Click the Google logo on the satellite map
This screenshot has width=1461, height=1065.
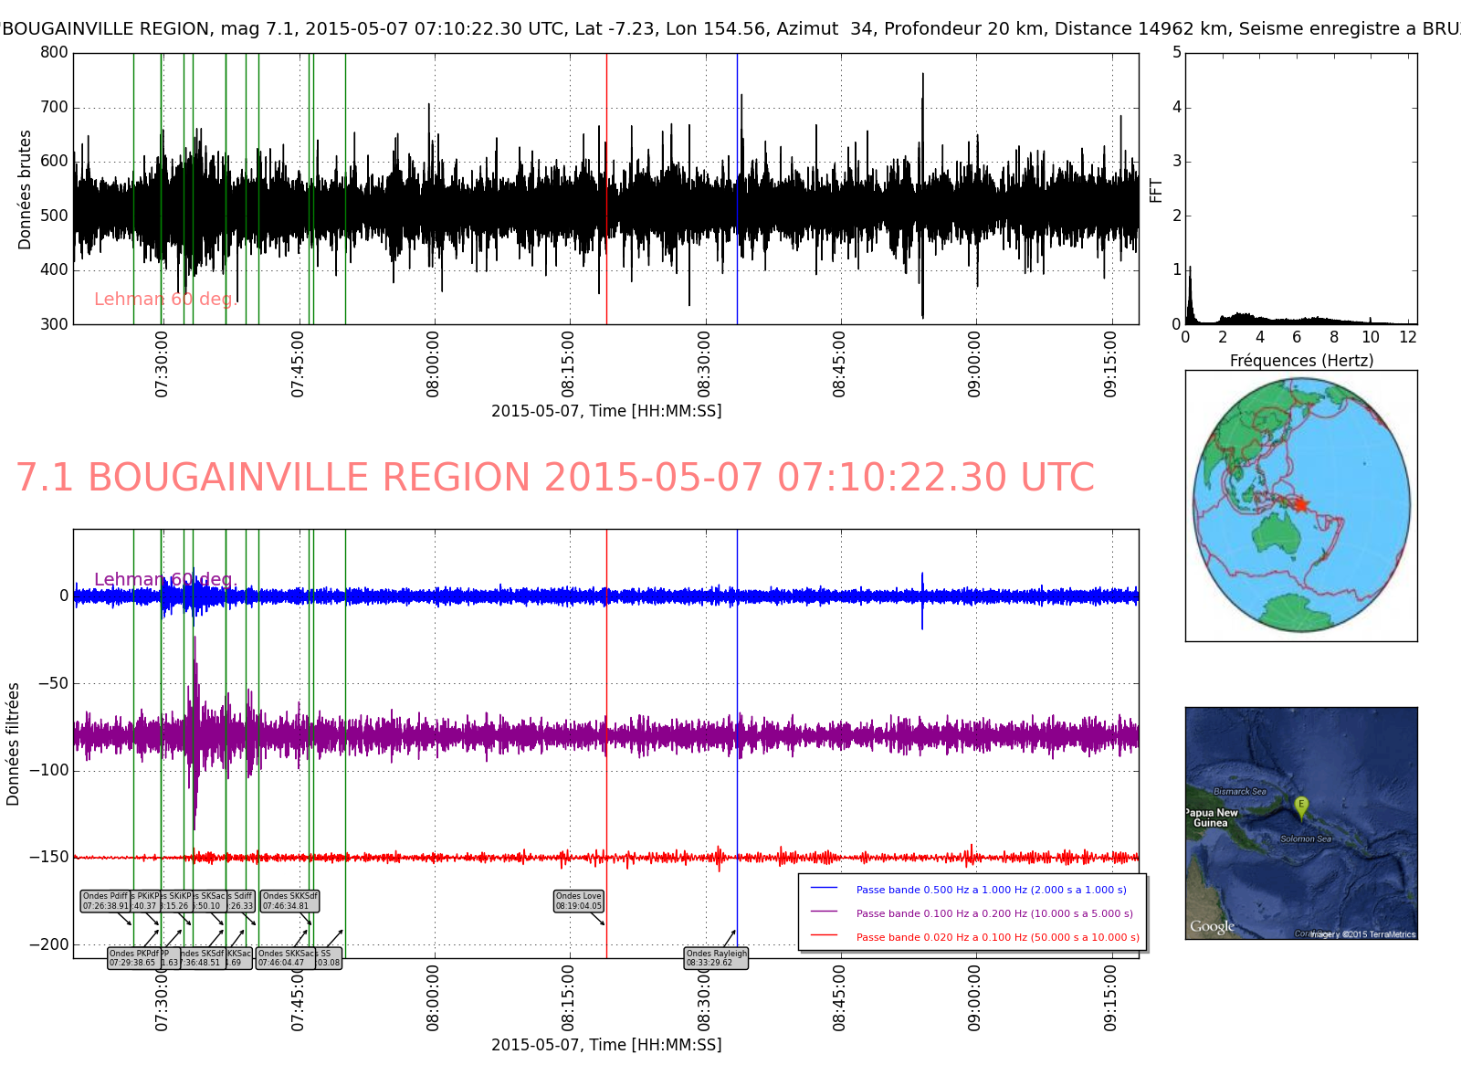[1212, 926]
